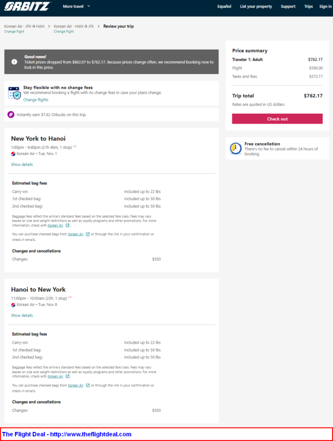Click the Check out button
The image size is (333, 441).
[277, 119]
